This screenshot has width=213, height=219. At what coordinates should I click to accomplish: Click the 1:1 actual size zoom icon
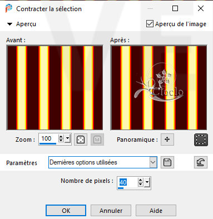97,140
